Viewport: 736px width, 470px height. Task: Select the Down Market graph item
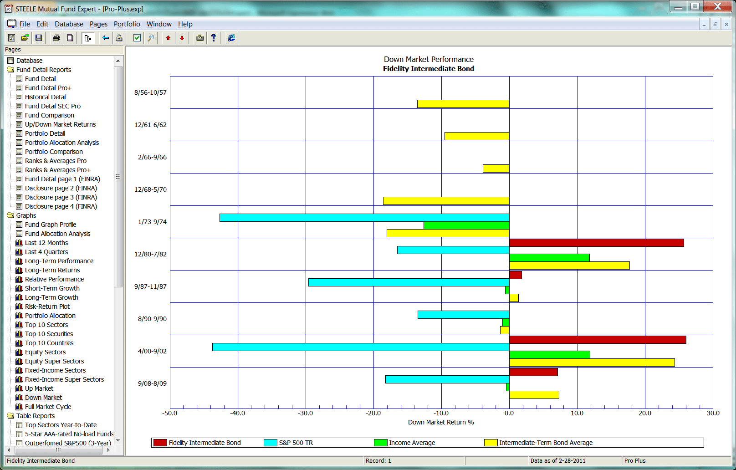43,398
